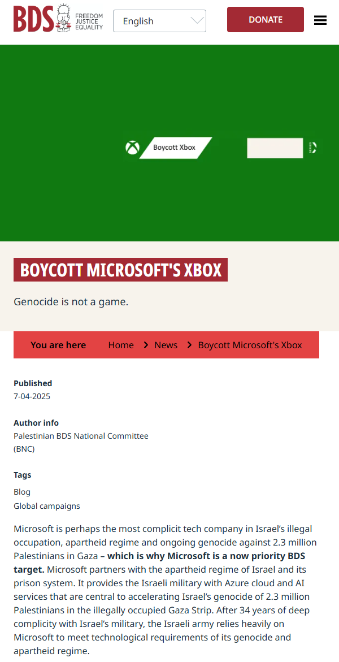Screen dimensions: 339x662
Task: Click Palestinian BDS National Committee author
Action: click(81, 442)
